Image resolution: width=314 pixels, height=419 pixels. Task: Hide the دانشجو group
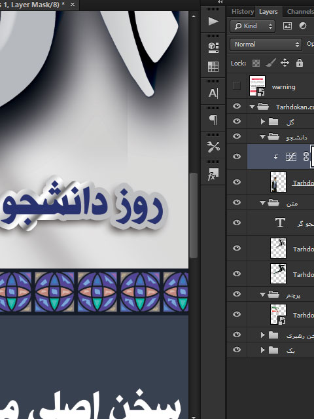pyautogui.click(x=237, y=136)
